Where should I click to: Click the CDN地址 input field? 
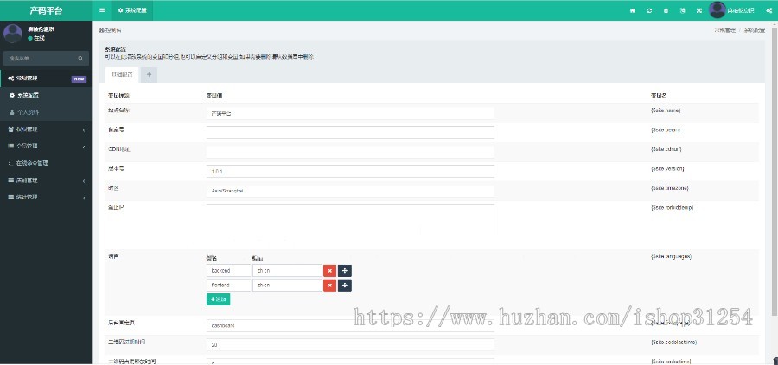click(x=350, y=152)
